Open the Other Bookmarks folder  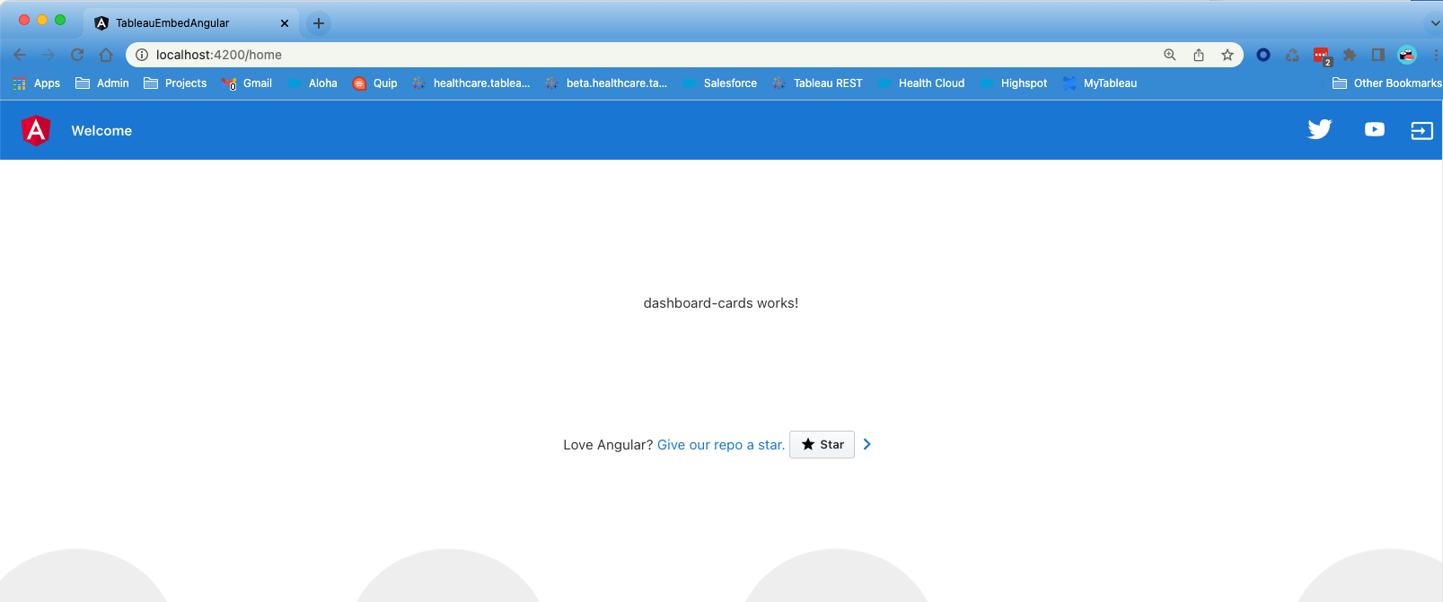pyautogui.click(x=1387, y=83)
